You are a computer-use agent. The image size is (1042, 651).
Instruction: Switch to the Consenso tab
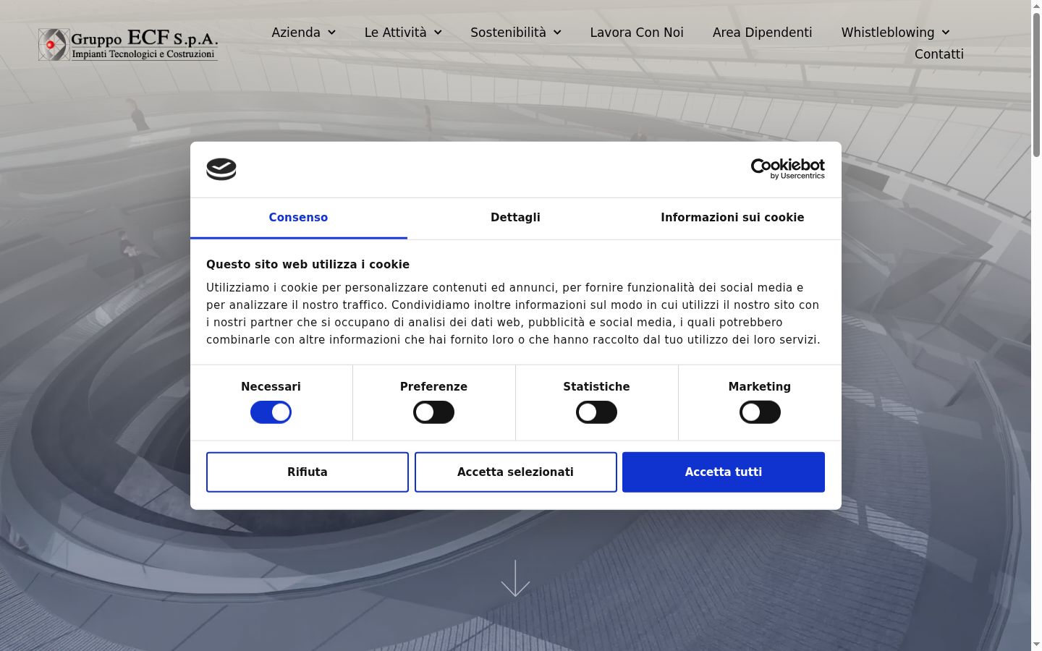tap(298, 218)
